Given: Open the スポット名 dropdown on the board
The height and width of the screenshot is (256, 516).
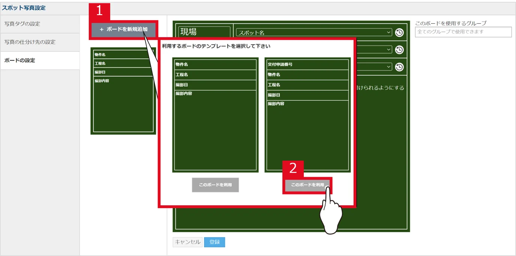Looking at the screenshot, I should (x=314, y=33).
